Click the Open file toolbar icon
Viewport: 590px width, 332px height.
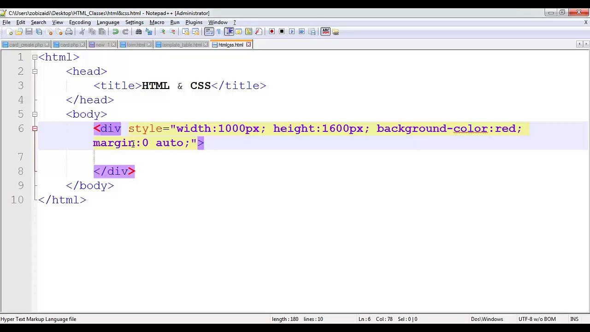(x=19, y=31)
